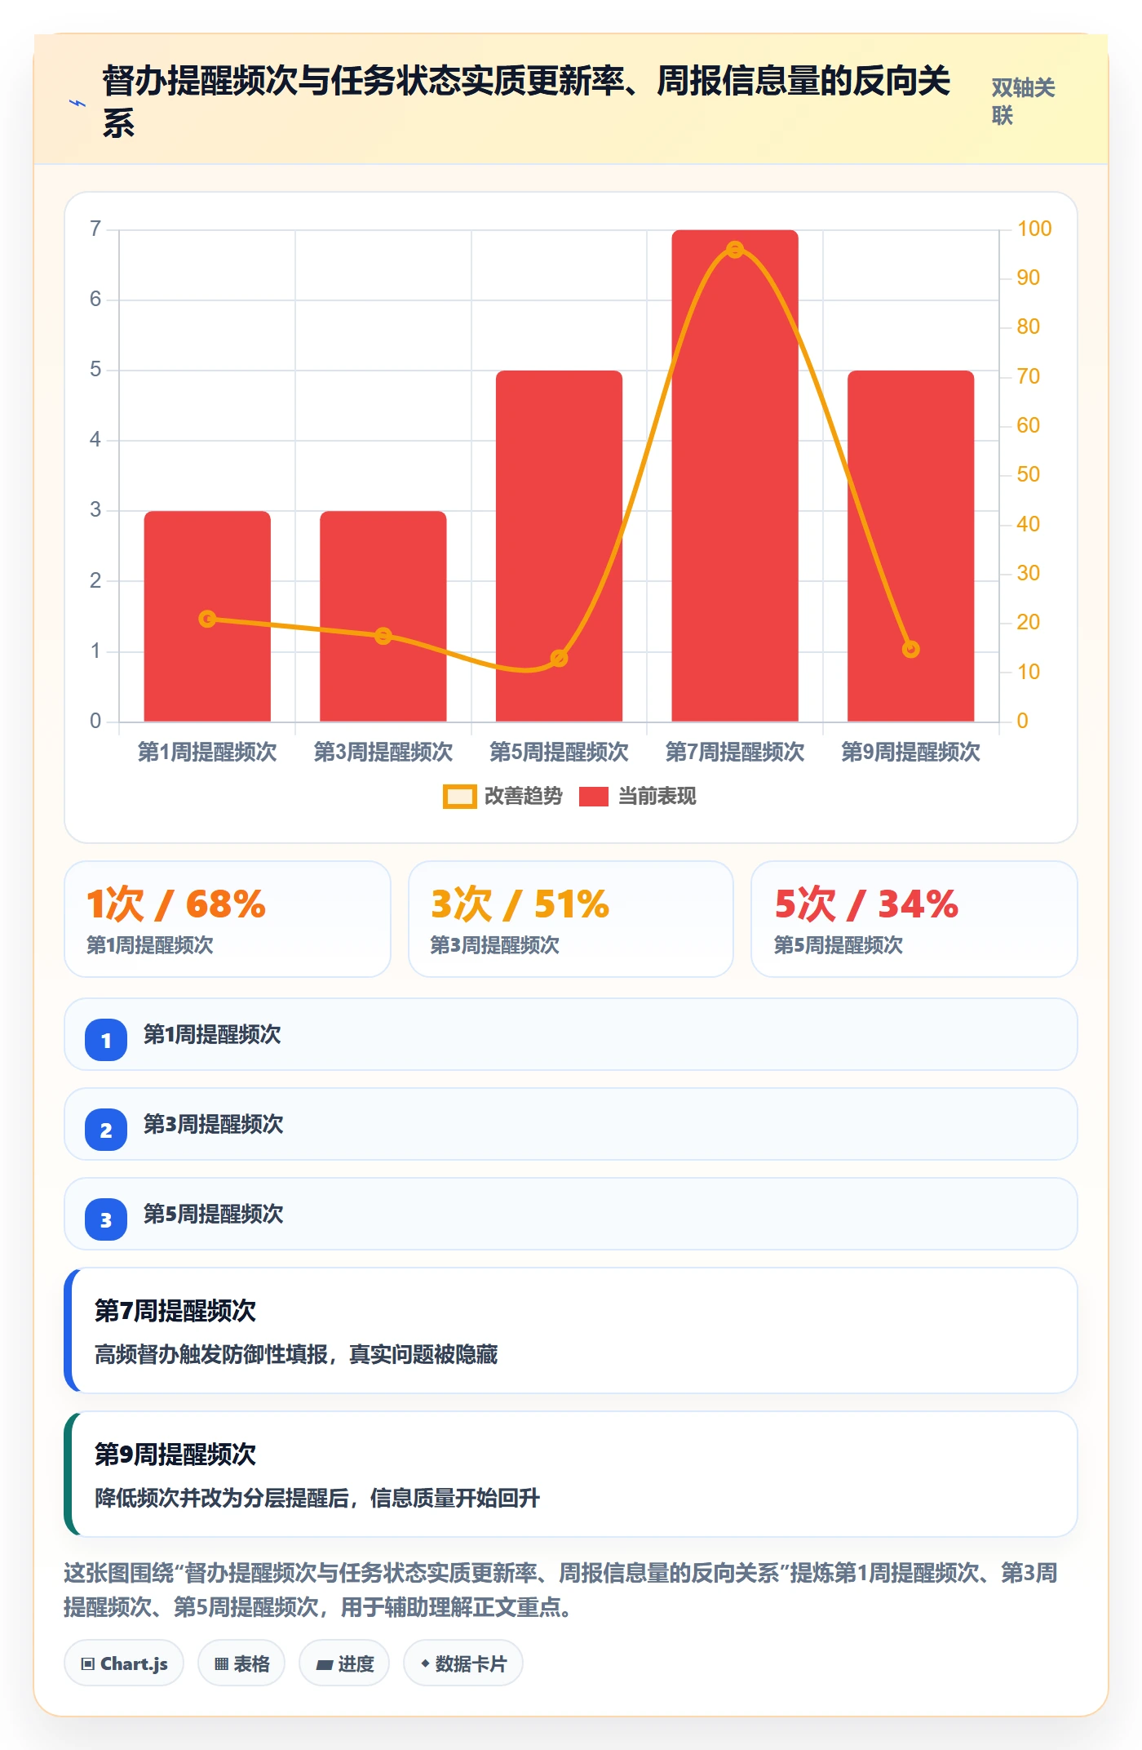Image resolution: width=1142 pixels, height=1750 pixels.
Task: Click the 进度 tag chip
Action: pyautogui.click(x=344, y=1663)
